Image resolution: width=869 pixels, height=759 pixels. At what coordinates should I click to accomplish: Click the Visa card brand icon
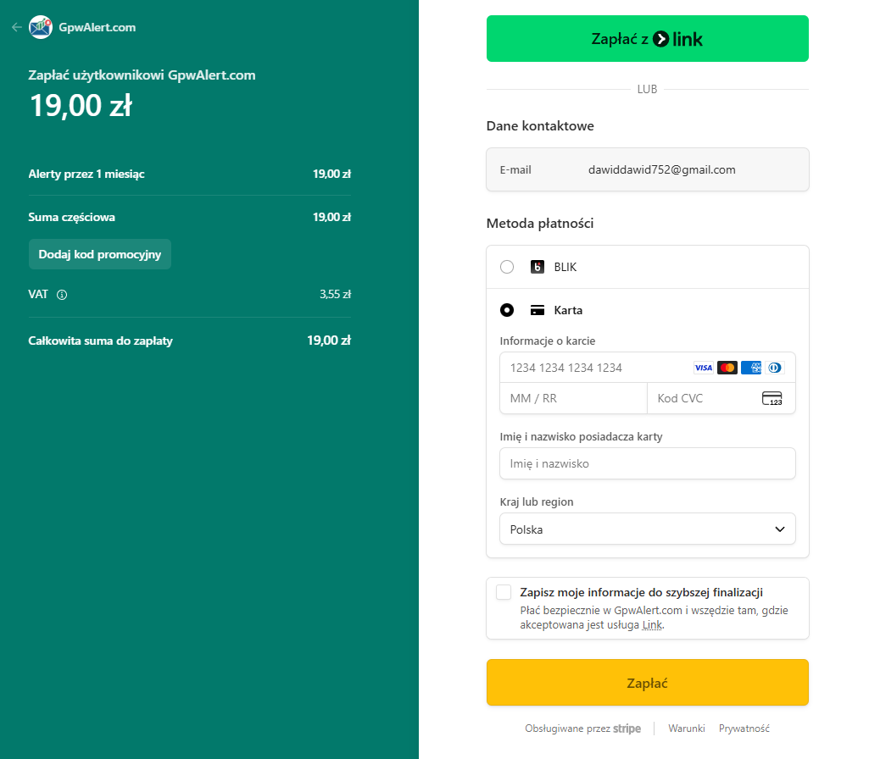pos(704,368)
